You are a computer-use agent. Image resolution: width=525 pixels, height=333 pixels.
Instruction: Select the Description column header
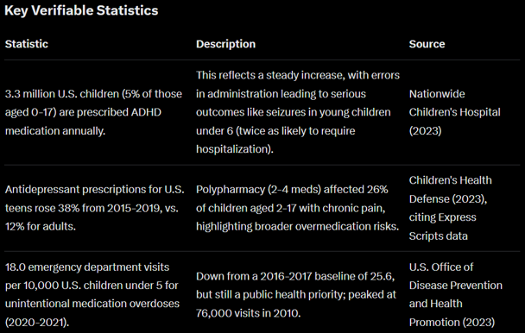pyautogui.click(x=225, y=44)
